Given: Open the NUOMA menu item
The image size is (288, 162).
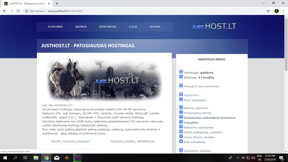Looking at the screenshot, I should pyautogui.click(x=155, y=27).
